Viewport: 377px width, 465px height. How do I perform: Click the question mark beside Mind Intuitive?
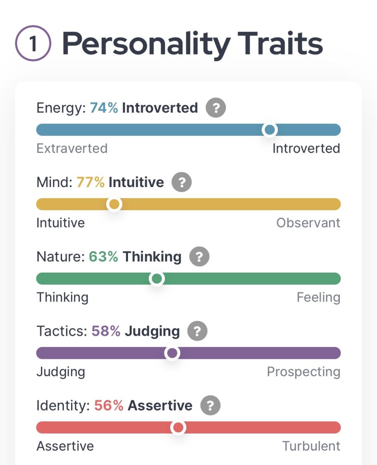click(182, 183)
